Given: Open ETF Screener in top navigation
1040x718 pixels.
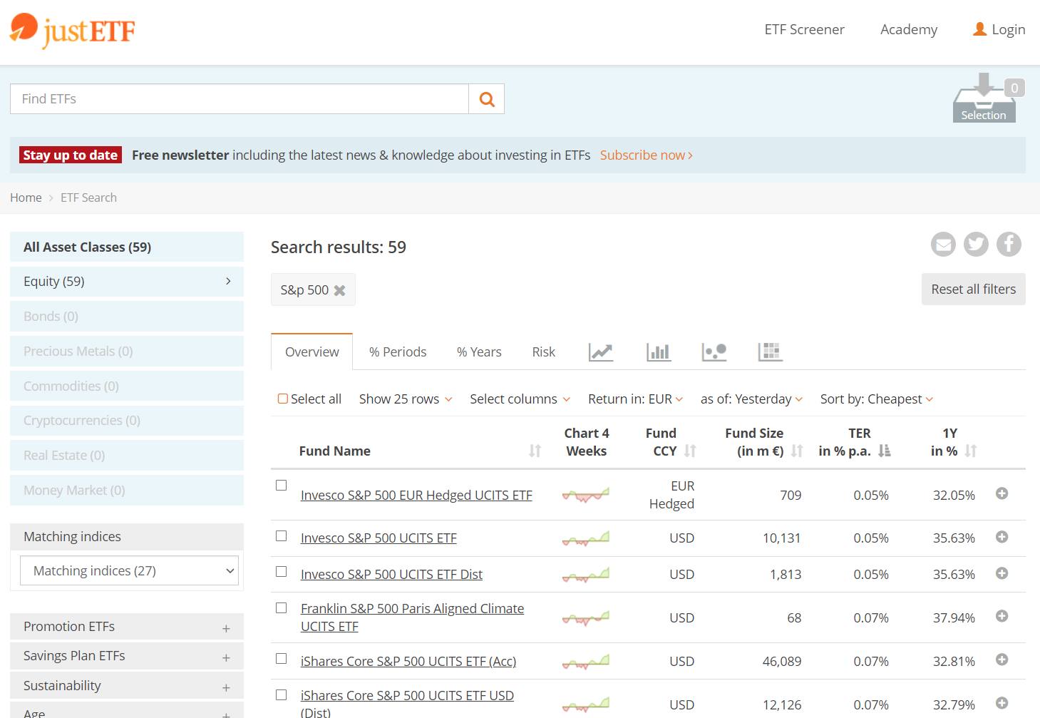Looking at the screenshot, I should pyautogui.click(x=804, y=29).
